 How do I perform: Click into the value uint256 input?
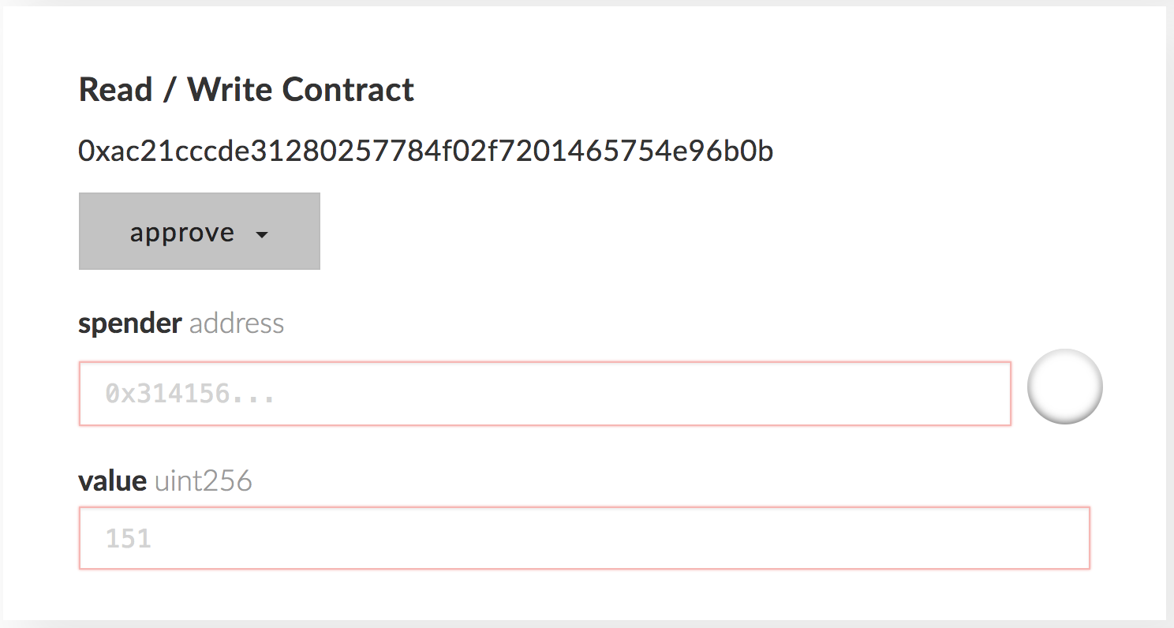(585, 538)
